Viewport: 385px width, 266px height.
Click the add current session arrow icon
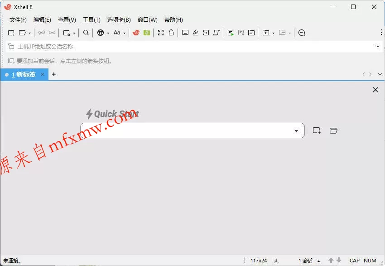click(x=11, y=61)
